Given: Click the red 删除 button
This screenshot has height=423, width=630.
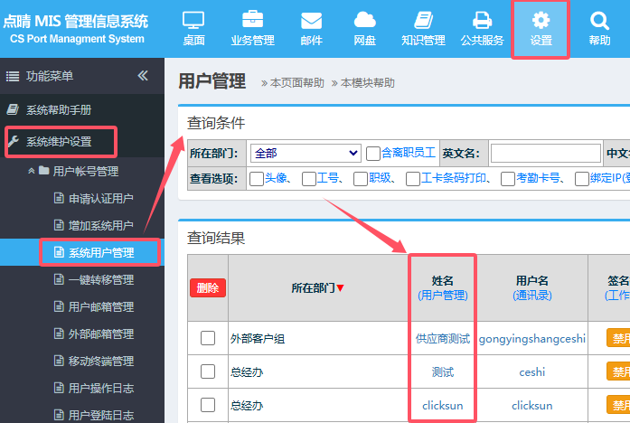Looking at the screenshot, I should click(x=207, y=288).
